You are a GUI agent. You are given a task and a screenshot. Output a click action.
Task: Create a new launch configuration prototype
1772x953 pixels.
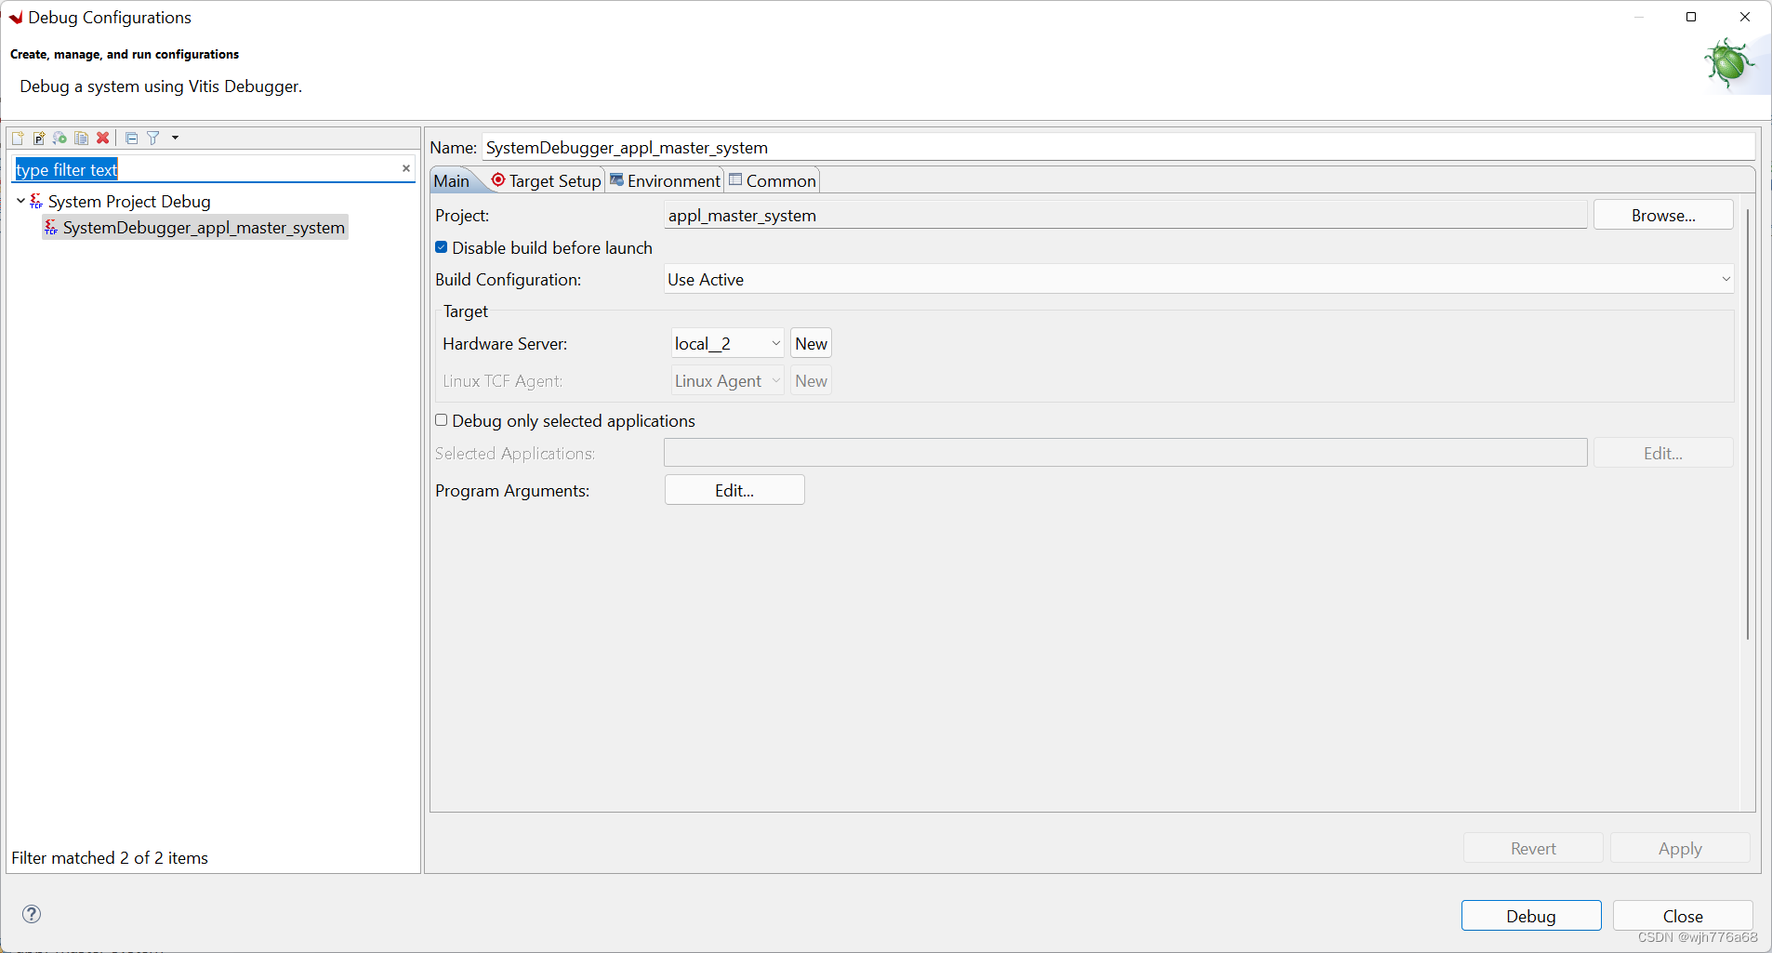point(39,138)
